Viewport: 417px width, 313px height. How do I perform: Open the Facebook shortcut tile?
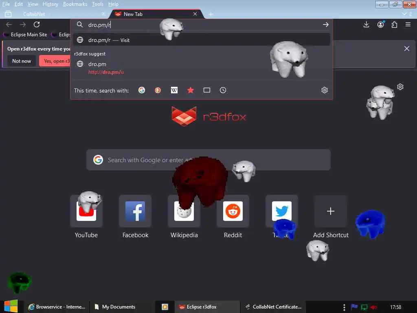click(135, 211)
